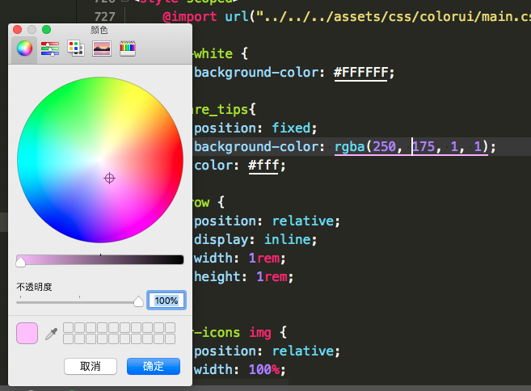Click the current pink color swatch
531x391 pixels.
[27, 333]
